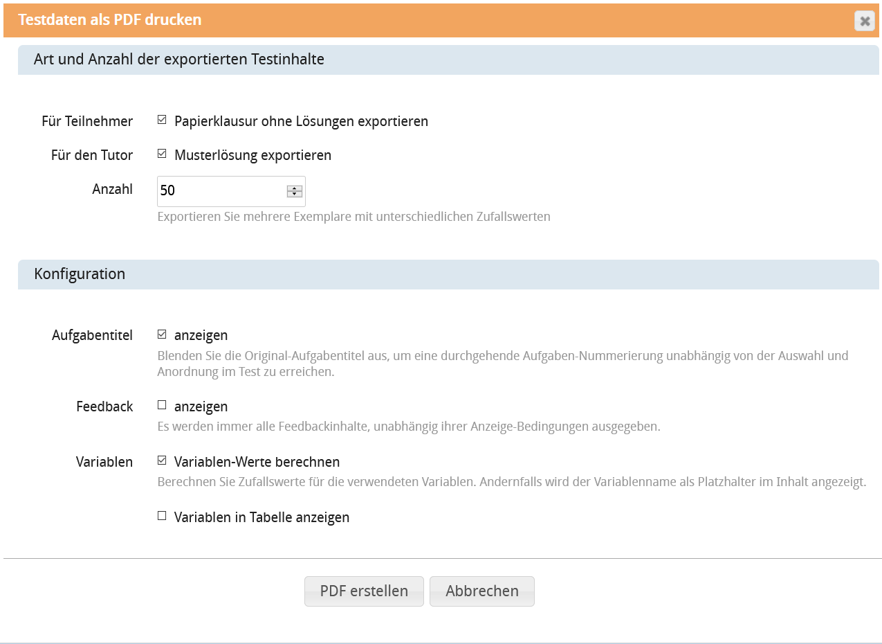This screenshot has height=644, width=882.
Task: Disable showing the Aufgabentitel
Action: click(162, 334)
